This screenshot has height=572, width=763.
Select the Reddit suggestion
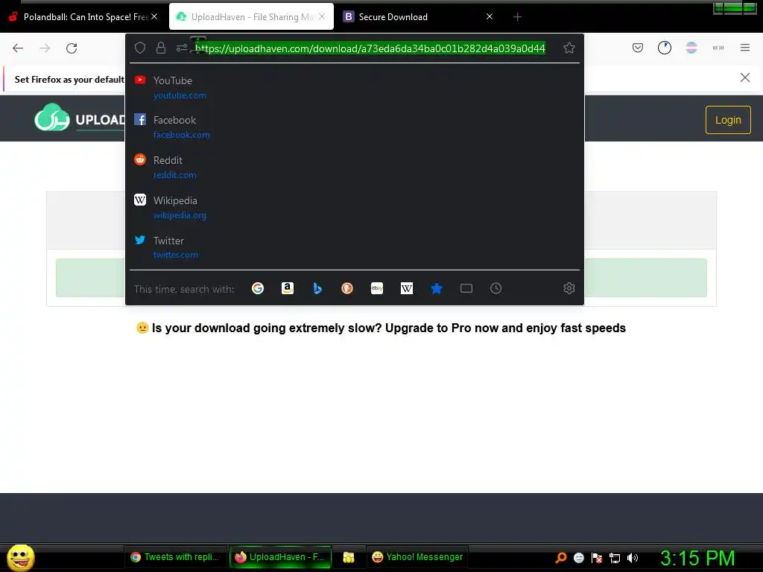(x=354, y=167)
